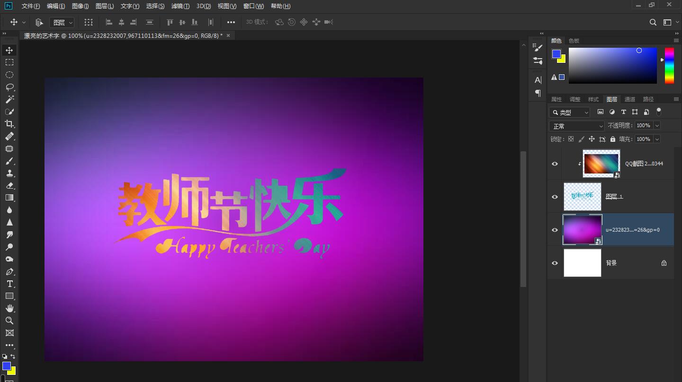The width and height of the screenshot is (682, 382).
Task: Select the Crop tool
Action: coord(9,123)
